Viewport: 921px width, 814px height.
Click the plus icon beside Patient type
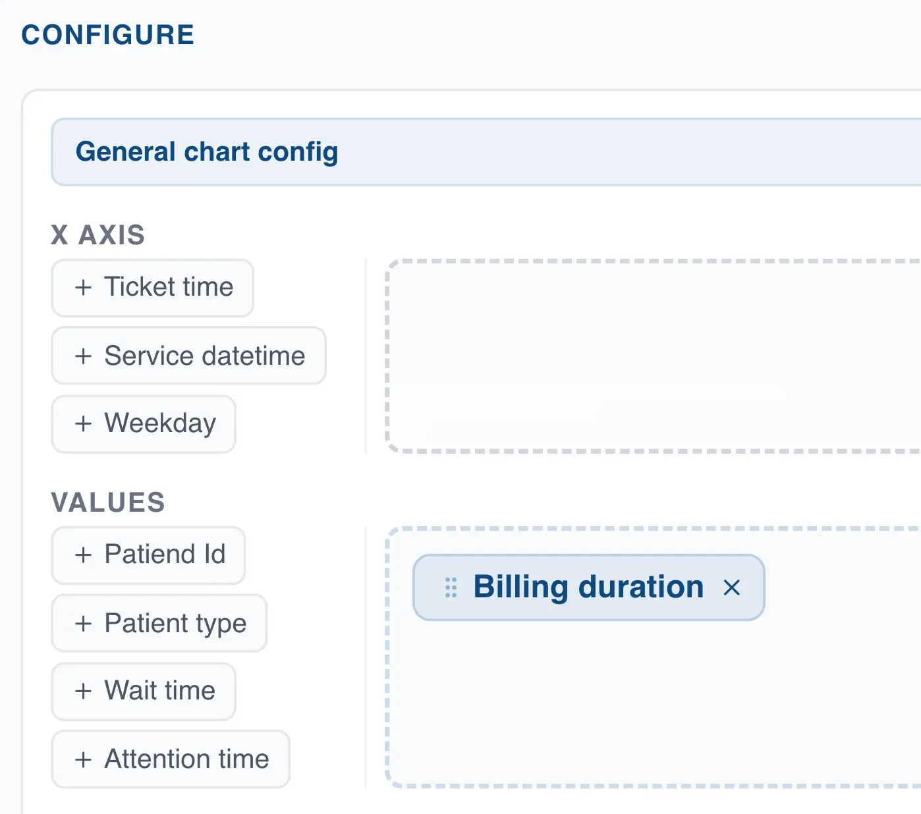[x=84, y=624]
